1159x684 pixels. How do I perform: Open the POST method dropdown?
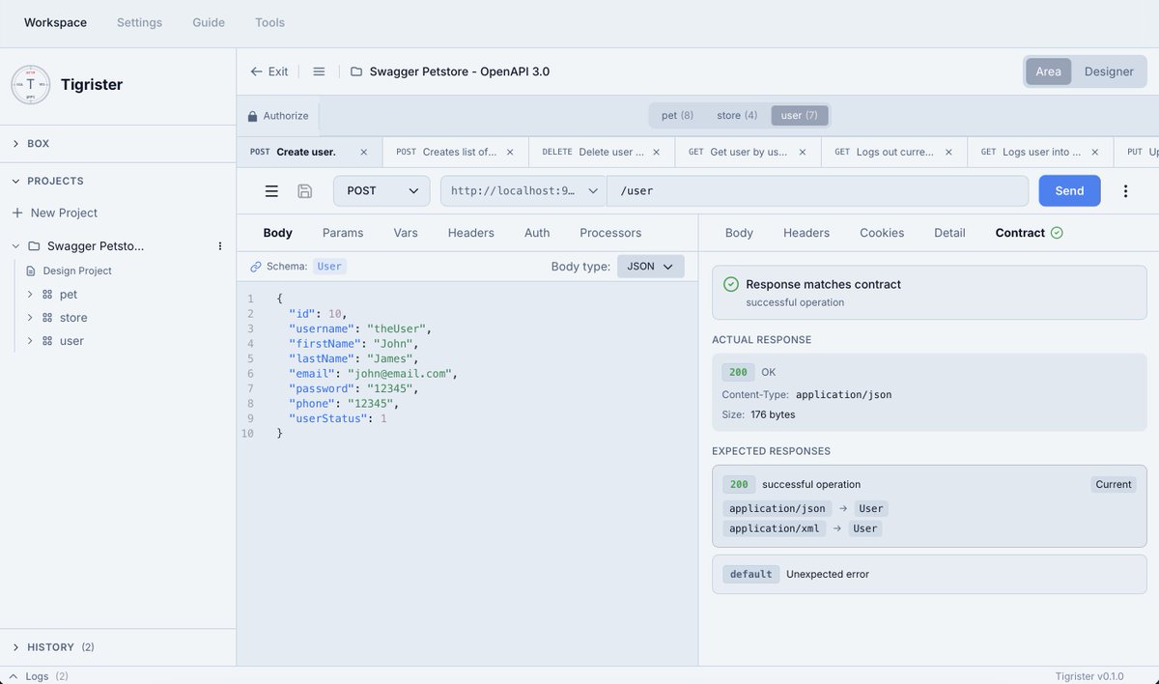[382, 191]
